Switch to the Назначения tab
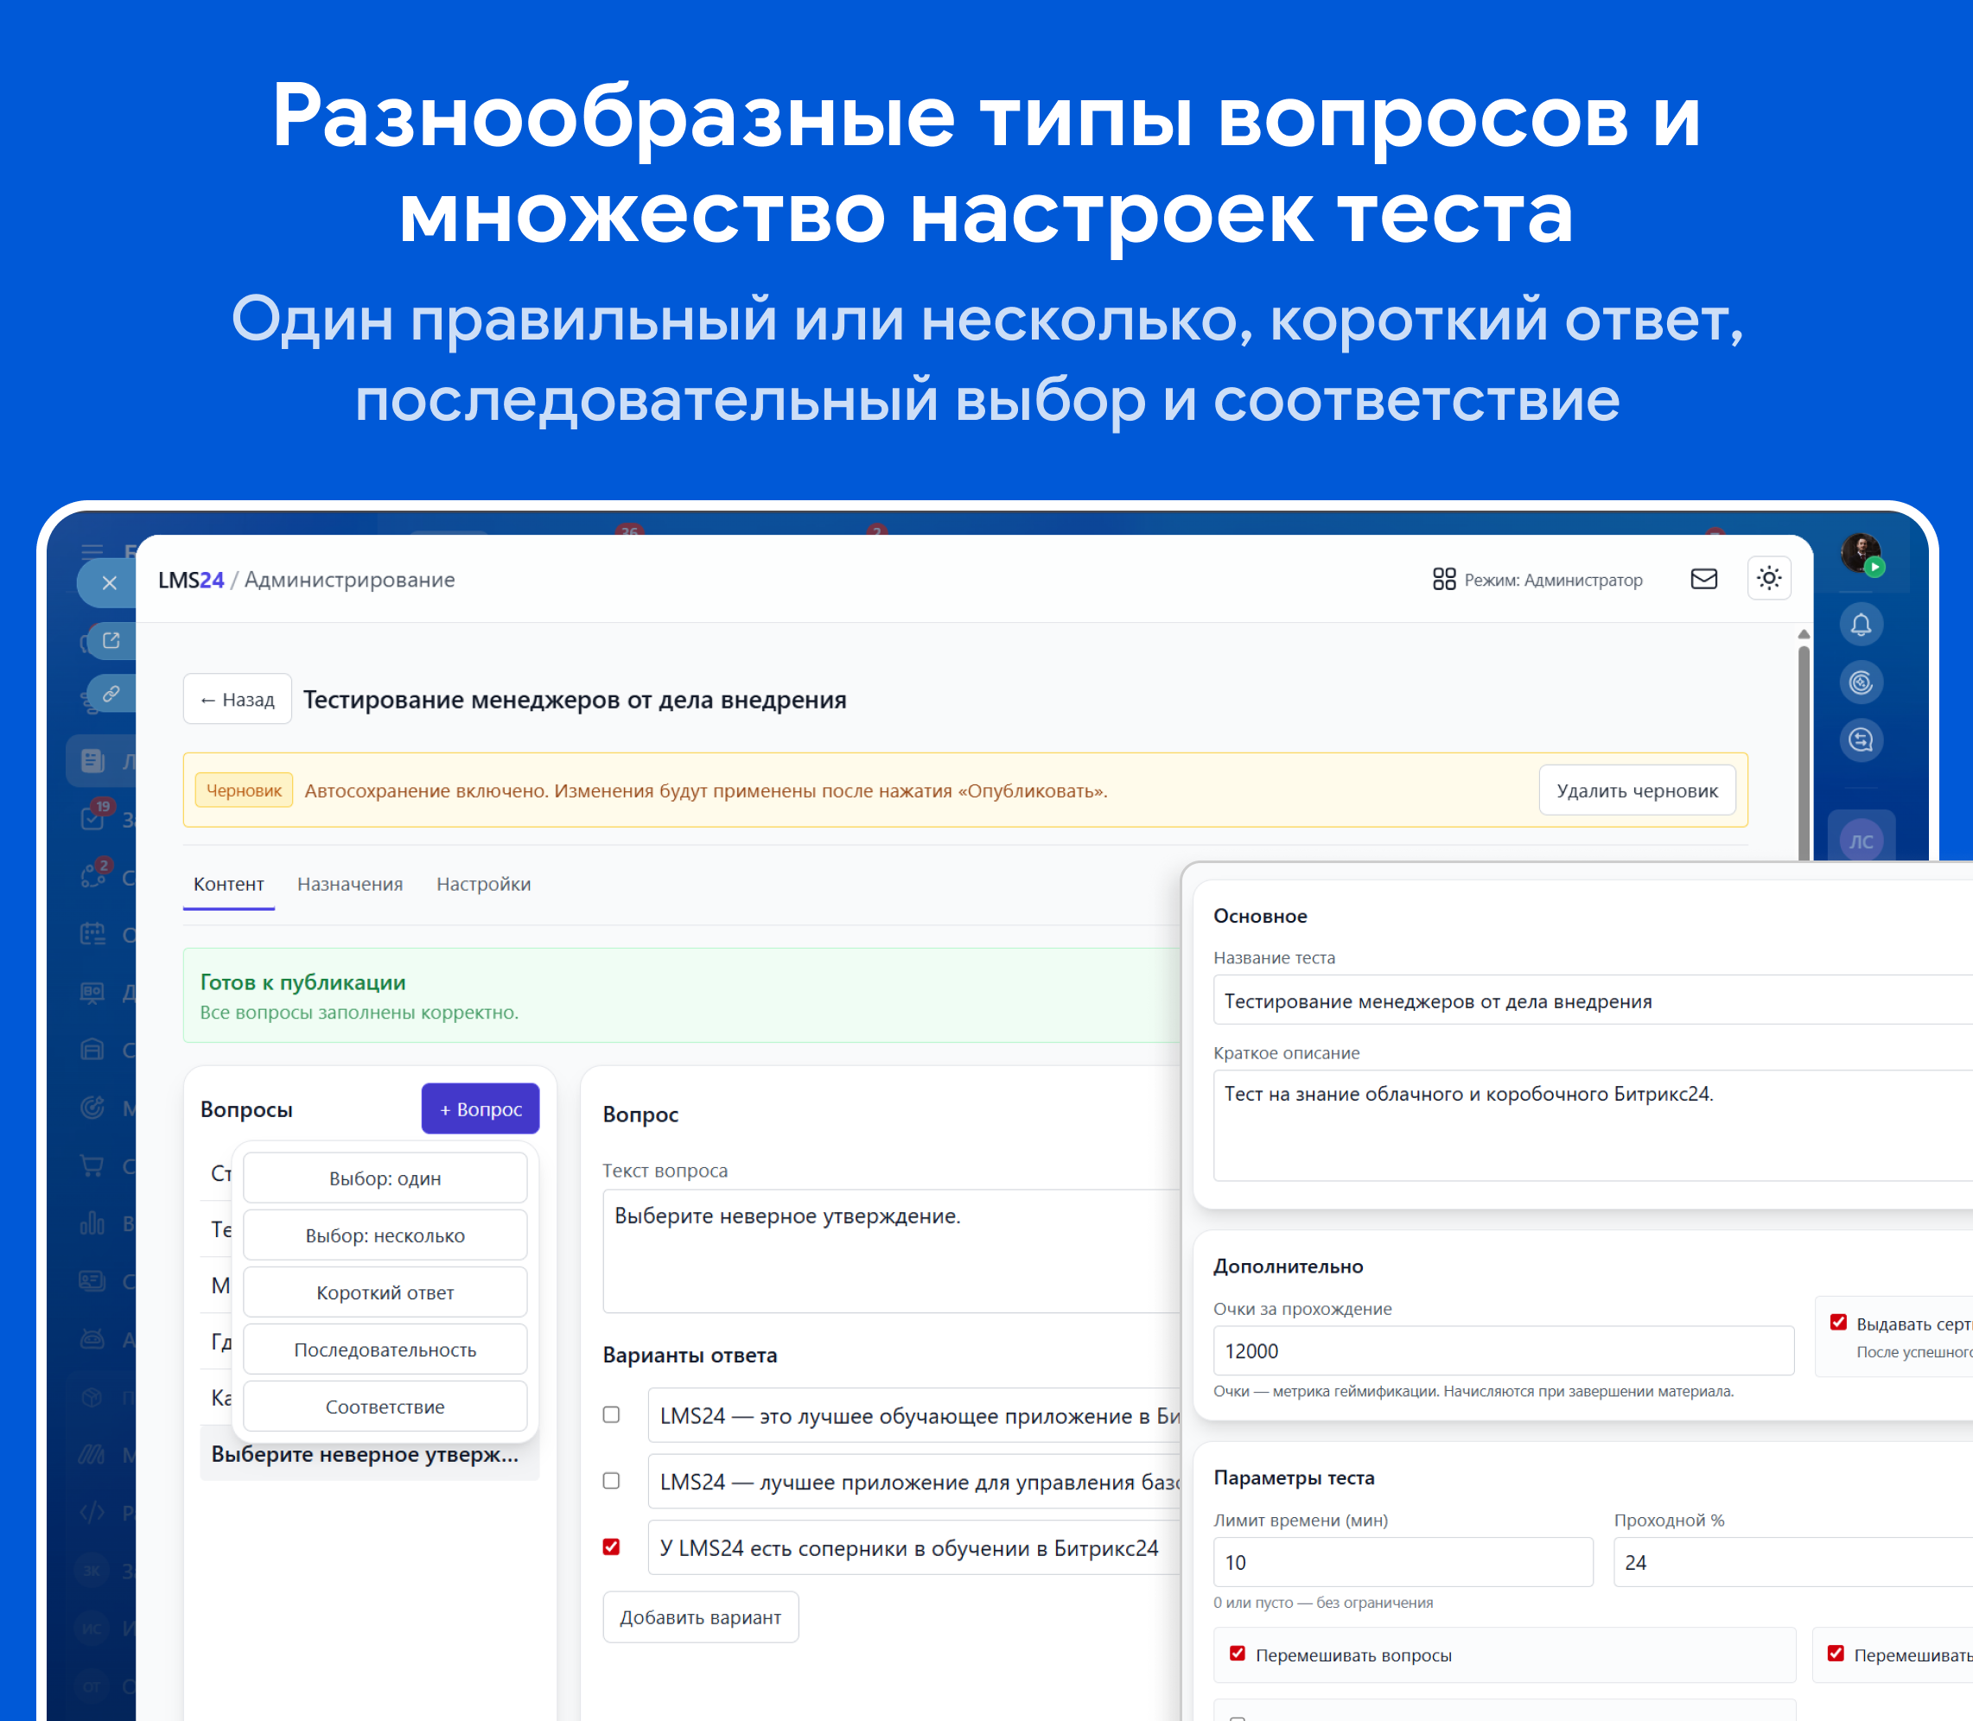Image resolution: width=1973 pixels, height=1721 pixels. coord(350,885)
